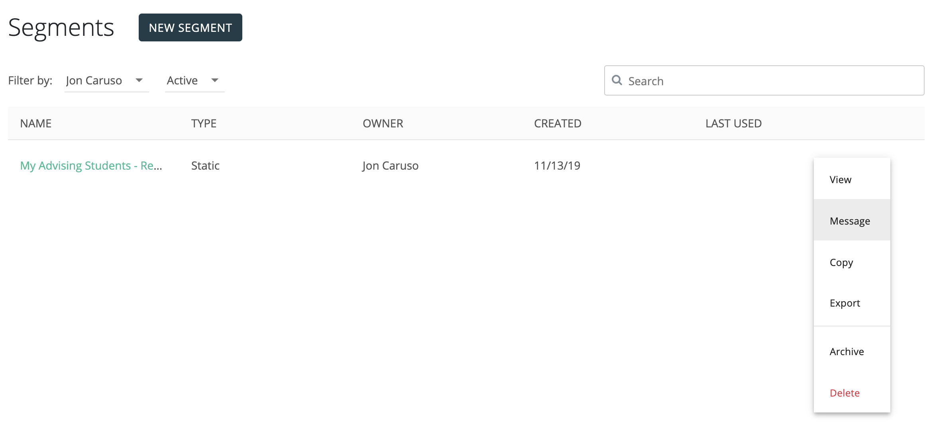Click the Jon Caruso owner cell in table
The height and width of the screenshot is (426, 931).
pos(390,166)
